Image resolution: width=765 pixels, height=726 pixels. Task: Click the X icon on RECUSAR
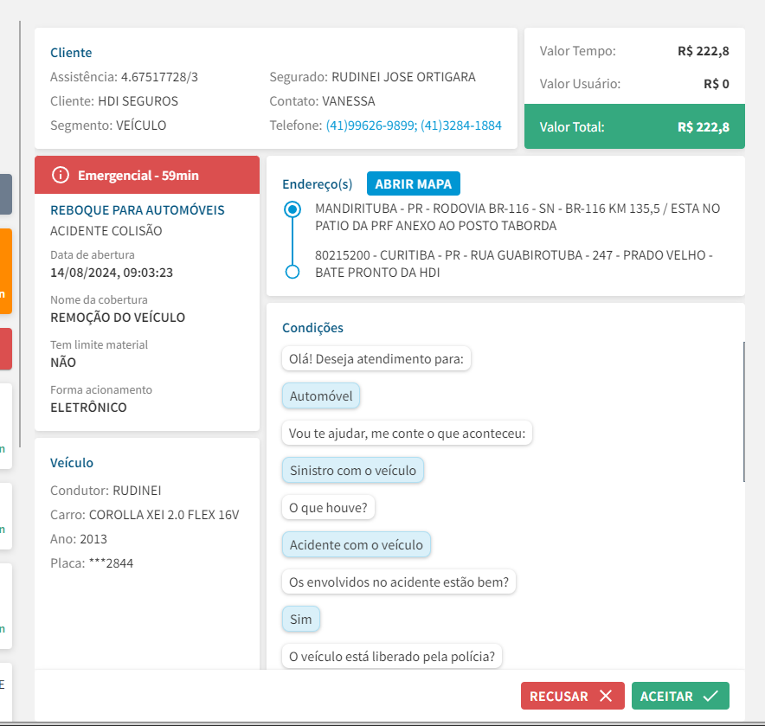606,697
